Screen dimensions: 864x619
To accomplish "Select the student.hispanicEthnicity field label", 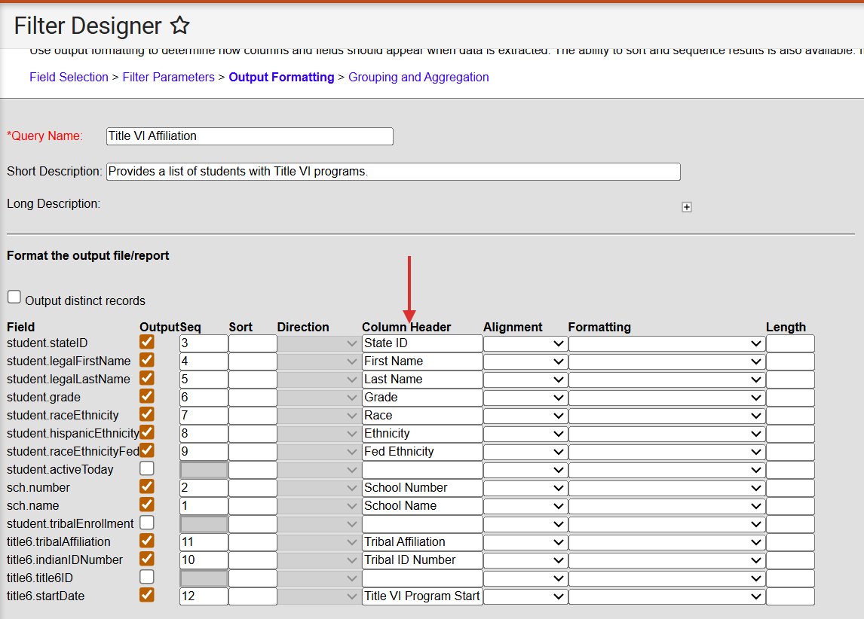I will click(72, 434).
